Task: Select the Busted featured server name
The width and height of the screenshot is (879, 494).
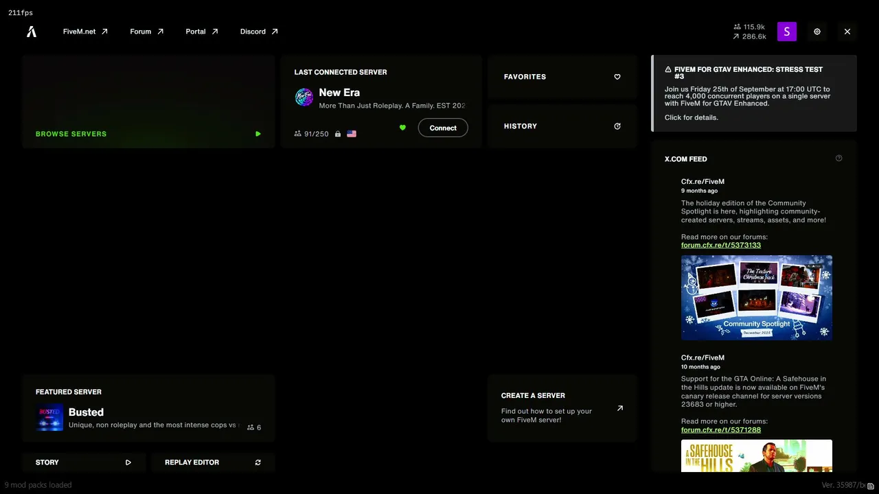Action: [86, 412]
